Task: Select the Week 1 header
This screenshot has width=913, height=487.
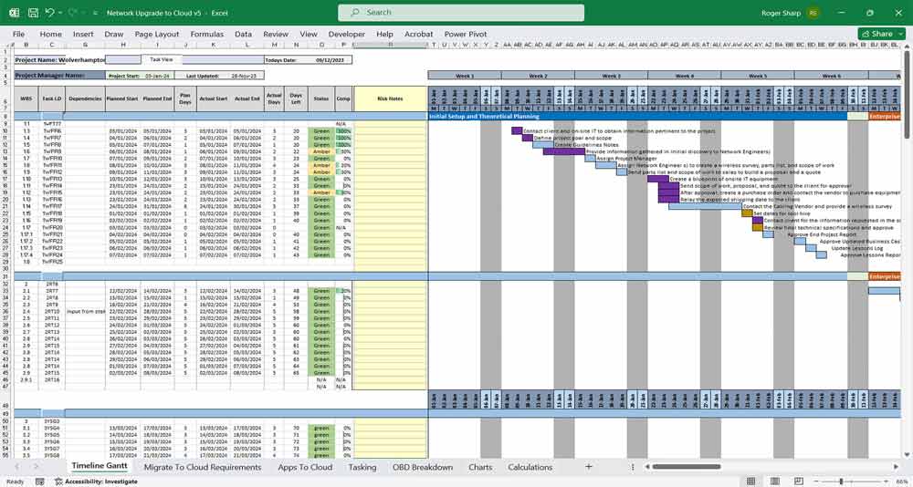Action: pyautogui.click(x=464, y=75)
